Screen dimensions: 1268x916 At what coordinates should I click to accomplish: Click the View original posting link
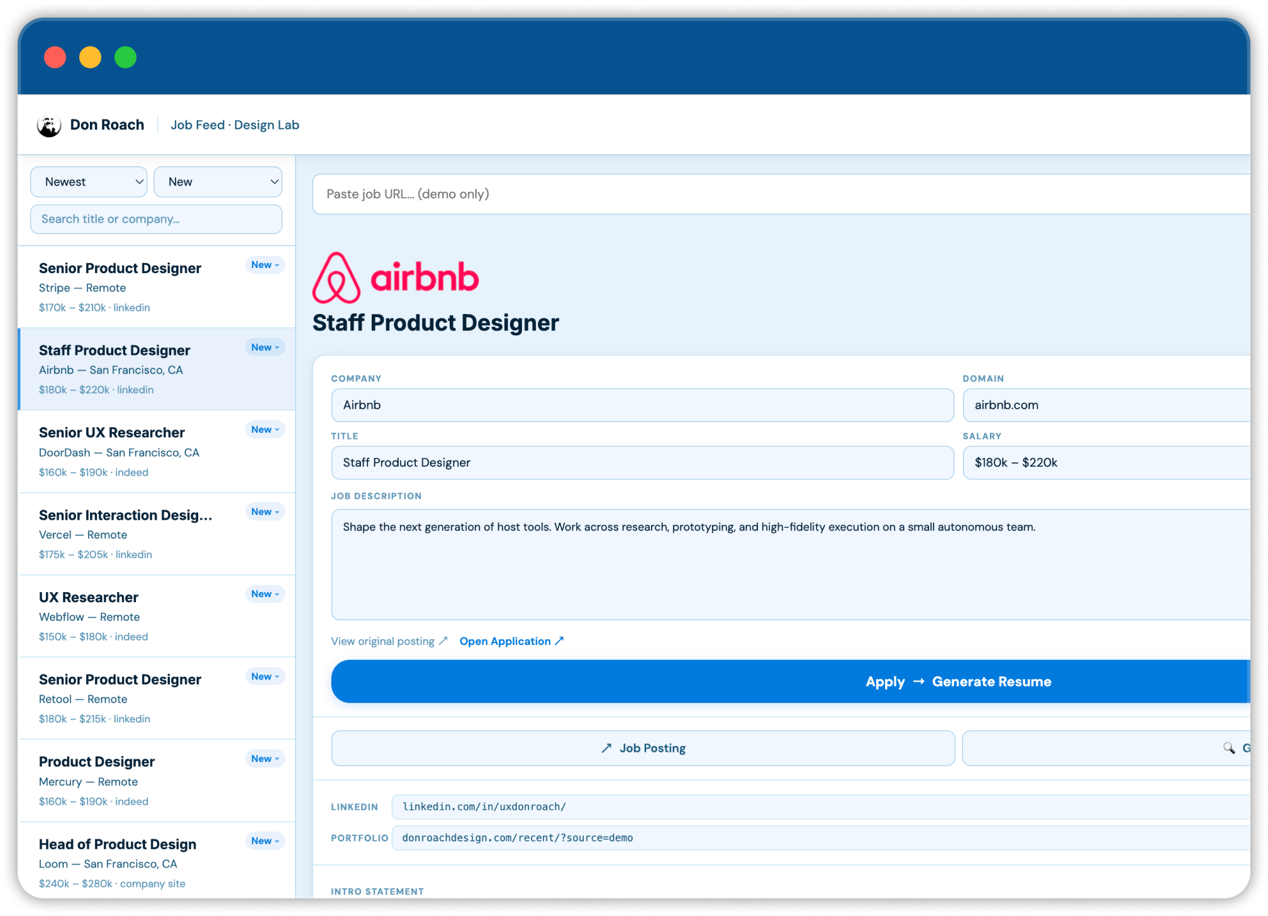[x=389, y=641]
